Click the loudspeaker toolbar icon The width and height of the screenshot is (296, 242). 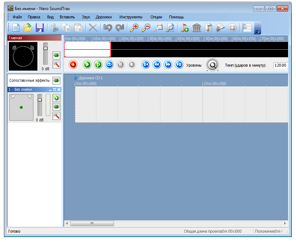click(x=220, y=28)
